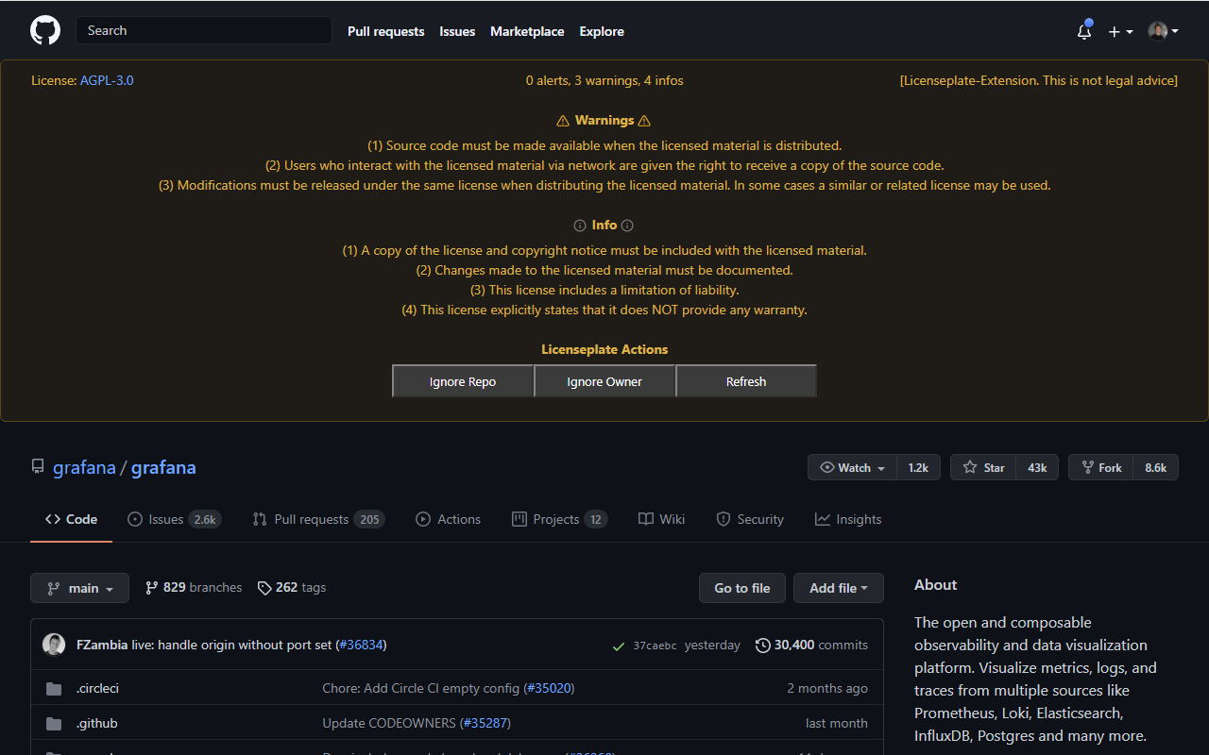
Task: View the 1.2k watchers count
Action: 918,467
